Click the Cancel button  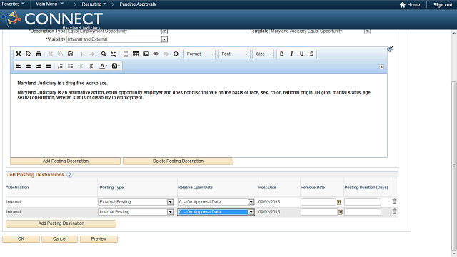(x=59, y=239)
